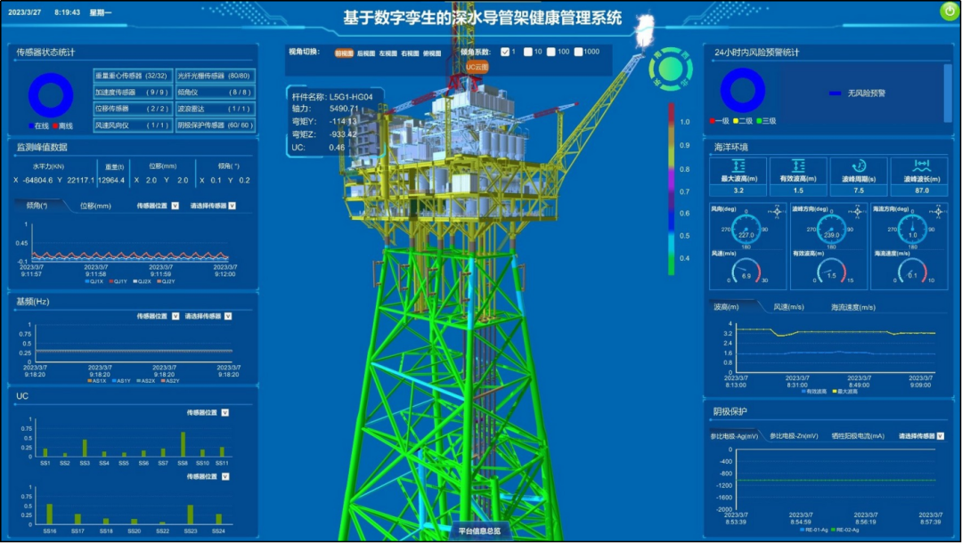Uncheck the tilt coefficient 1 checkbox
This screenshot has width=962, height=543.
click(x=505, y=52)
